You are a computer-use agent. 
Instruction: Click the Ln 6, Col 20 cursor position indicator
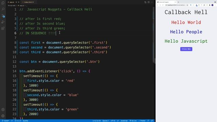97,121
